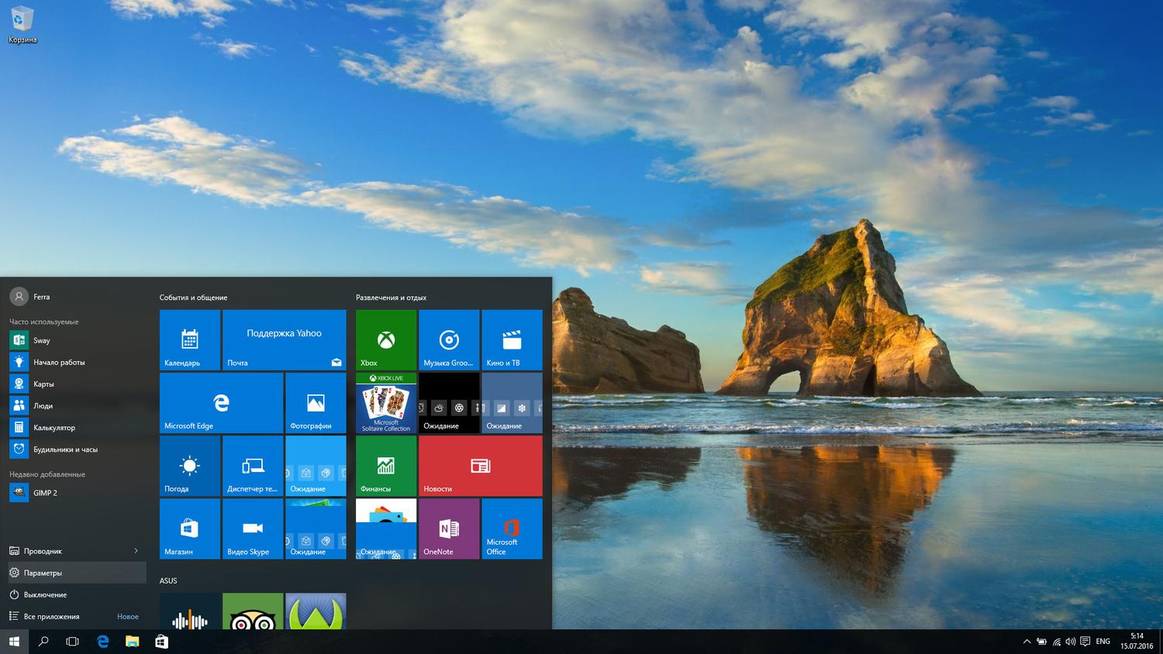Viewport: 1163px width, 654px height.
Task: Select Power (Выключение) menu item
Action: [45, 594]
